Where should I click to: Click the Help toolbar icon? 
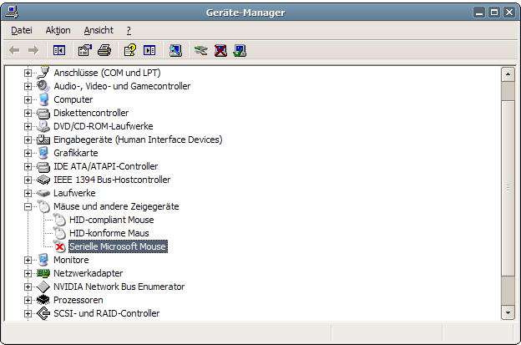[x=130, y=50]
